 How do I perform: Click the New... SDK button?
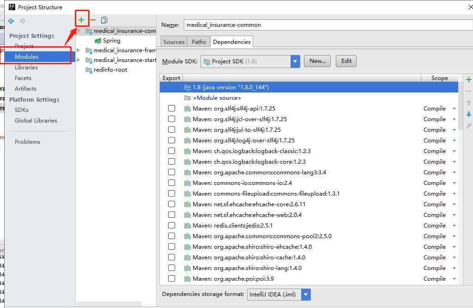click(x=317, y=61)
